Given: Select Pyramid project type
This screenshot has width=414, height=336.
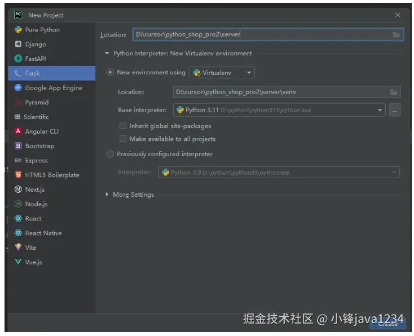Looking at the screenshot, I should (x=52, y=102).
